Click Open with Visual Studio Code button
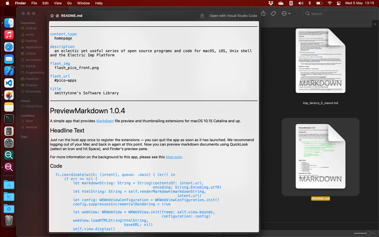This screenshot has width=379, height=237. tap(233, 16)
